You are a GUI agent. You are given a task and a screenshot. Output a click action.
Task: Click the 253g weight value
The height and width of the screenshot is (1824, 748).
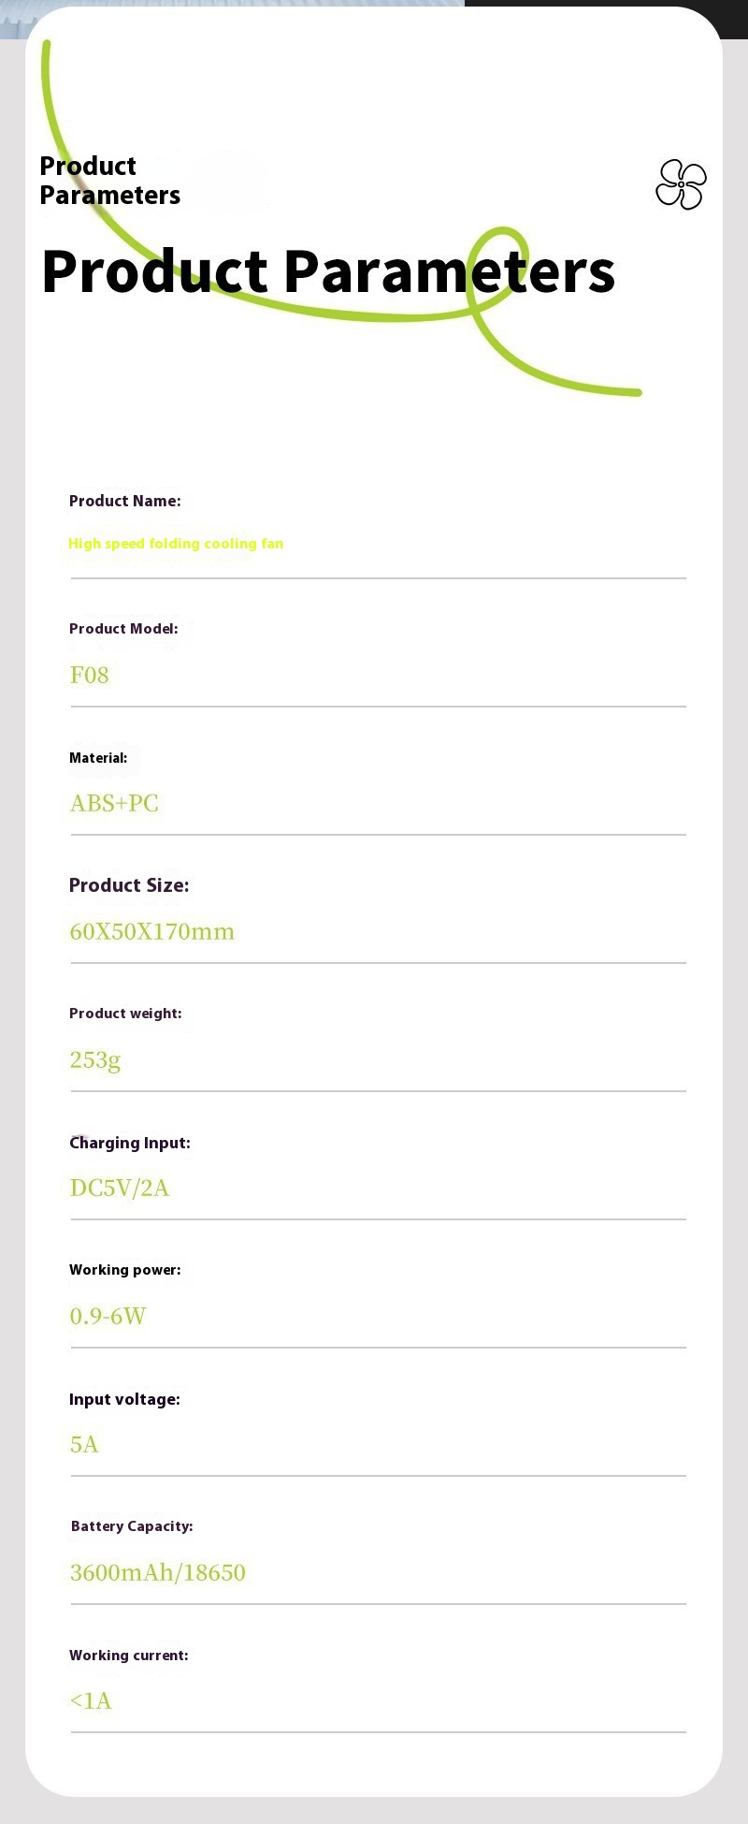pyautogui.click(x=95, y=1060)
